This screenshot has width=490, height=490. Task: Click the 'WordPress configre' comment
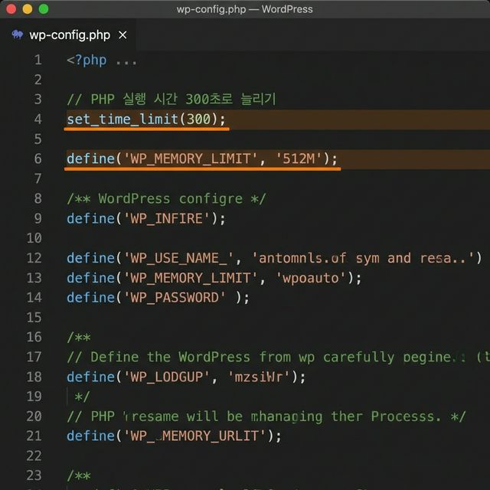tap(166, 199)
